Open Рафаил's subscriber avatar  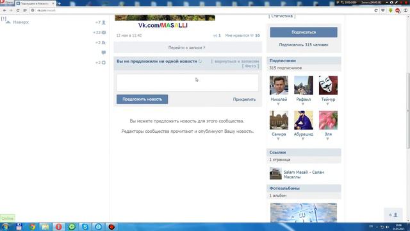coord(303,85)
